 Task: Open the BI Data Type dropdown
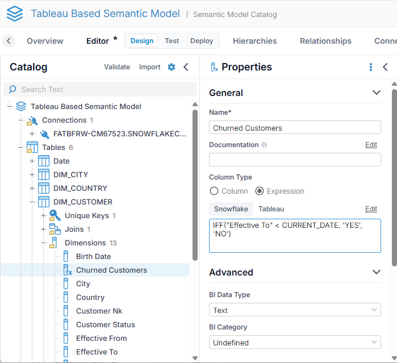point(294,310)
